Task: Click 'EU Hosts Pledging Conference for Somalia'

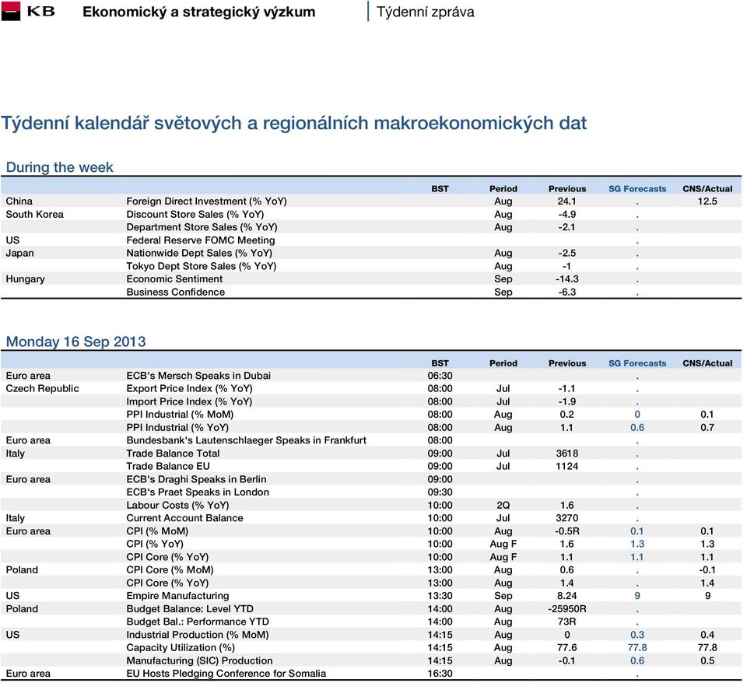Action: pyautogui.click(x=226, y=674)
